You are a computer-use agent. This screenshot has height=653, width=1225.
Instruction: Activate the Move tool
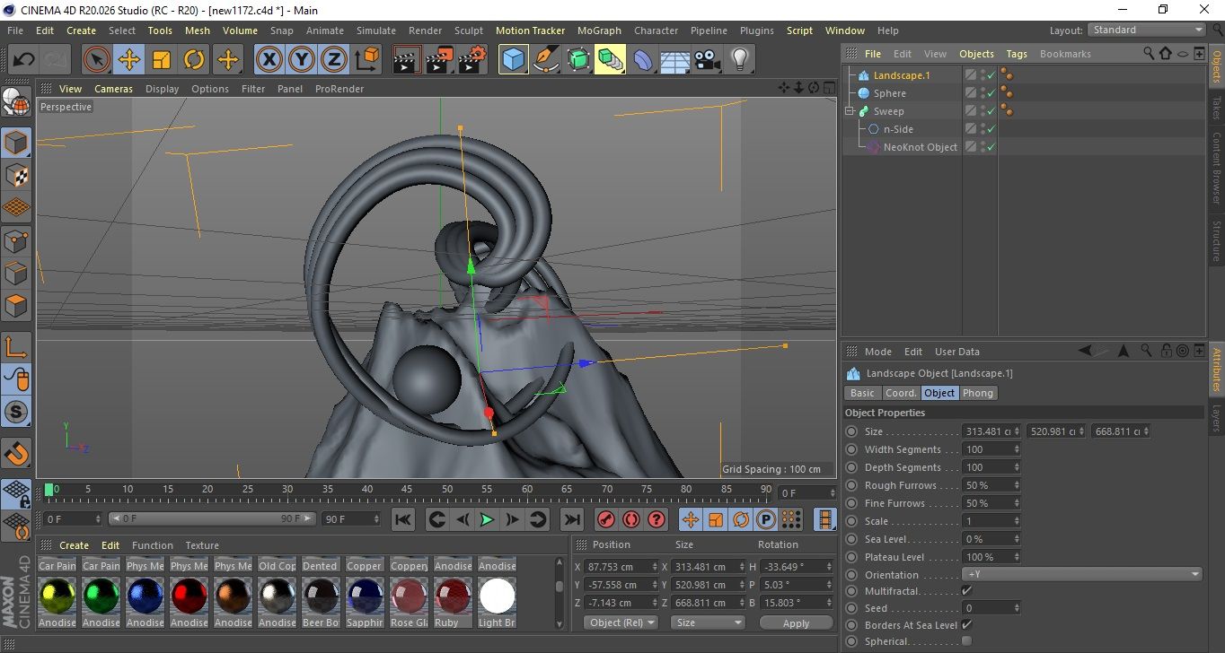coord(129,60)
